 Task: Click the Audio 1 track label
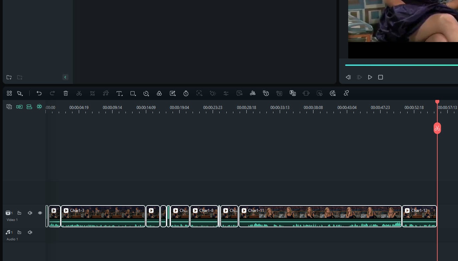(12, 239)
